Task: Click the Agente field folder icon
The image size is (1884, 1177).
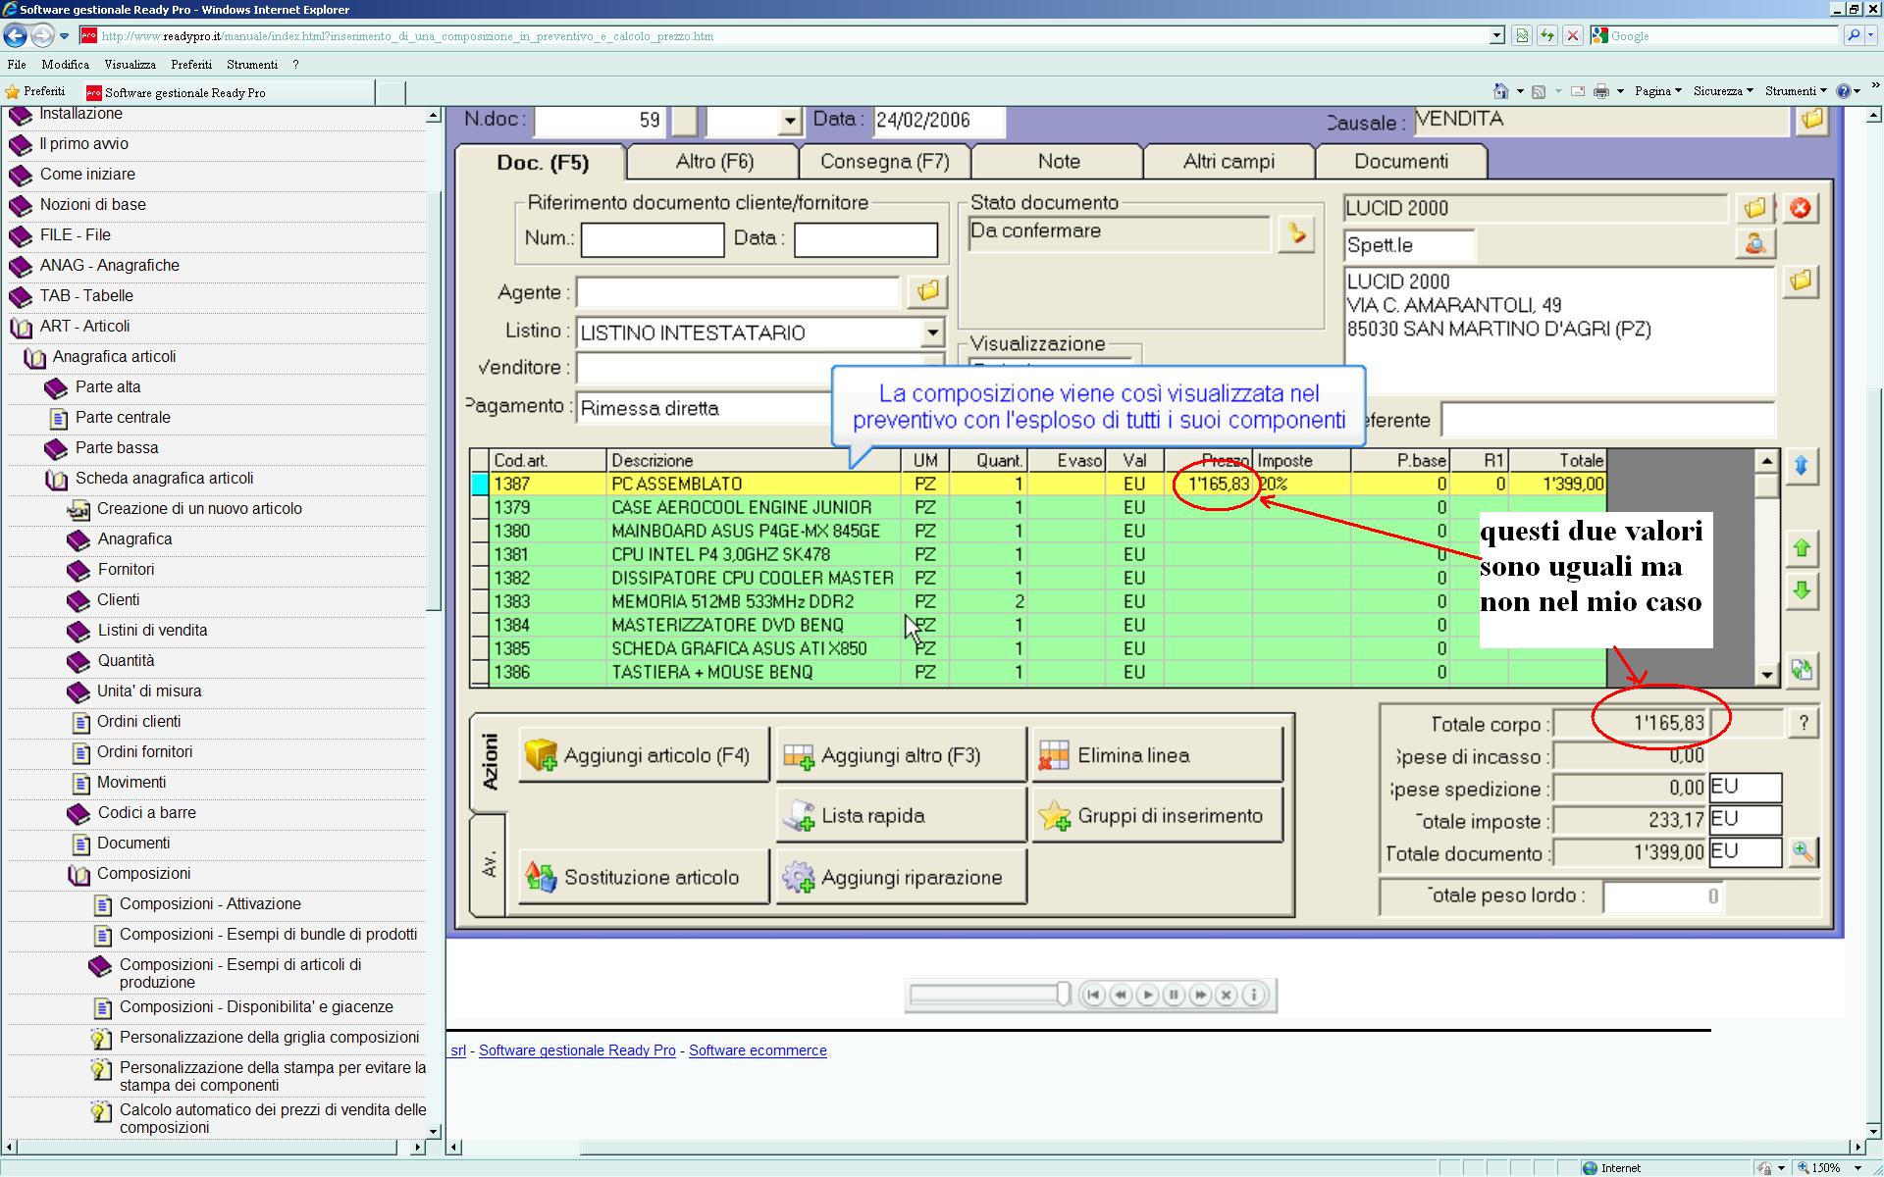Action: point(926,291)
